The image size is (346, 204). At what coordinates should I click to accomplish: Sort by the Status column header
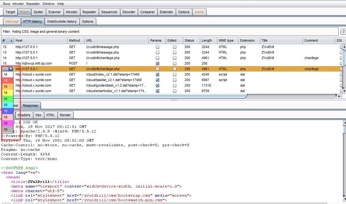pyautogui.click(x=191, y=40)
